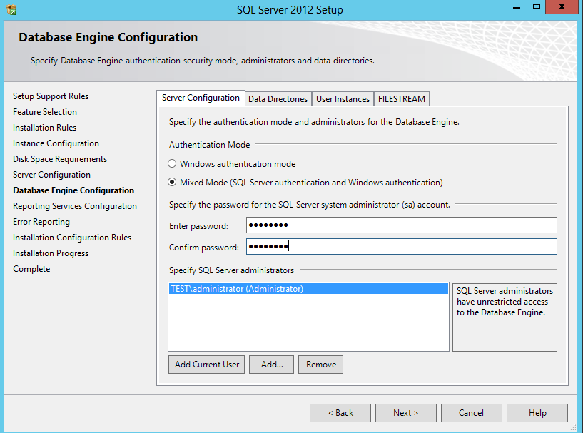Switch to the FILESTREAM tab
The height and width of the screenshot is (433, 583).
tap(402, 99)
